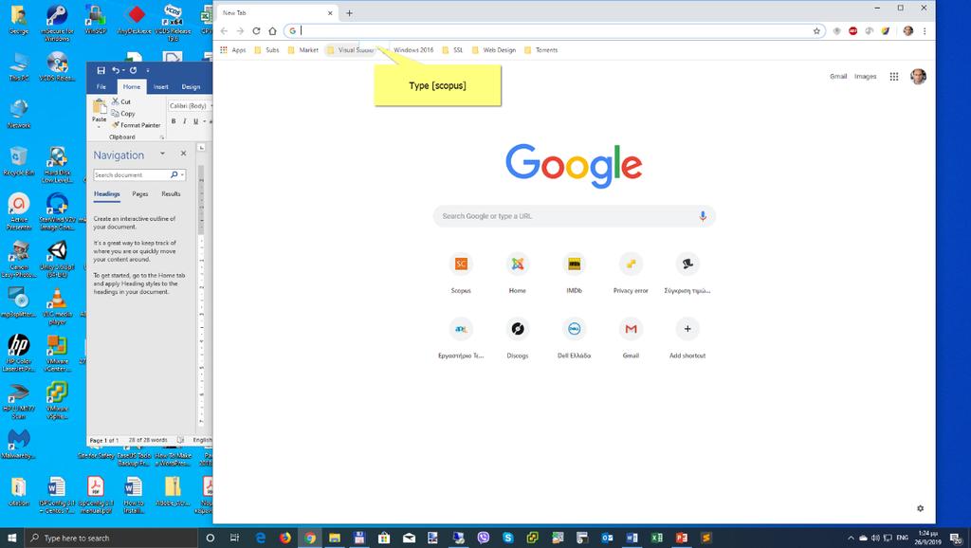The height and width of the screenshot is (548, 971).
Task: Open Customize page gear icon
Action: coord(920,508)
